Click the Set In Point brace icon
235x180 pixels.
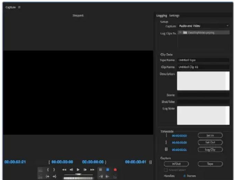(48, 170)
